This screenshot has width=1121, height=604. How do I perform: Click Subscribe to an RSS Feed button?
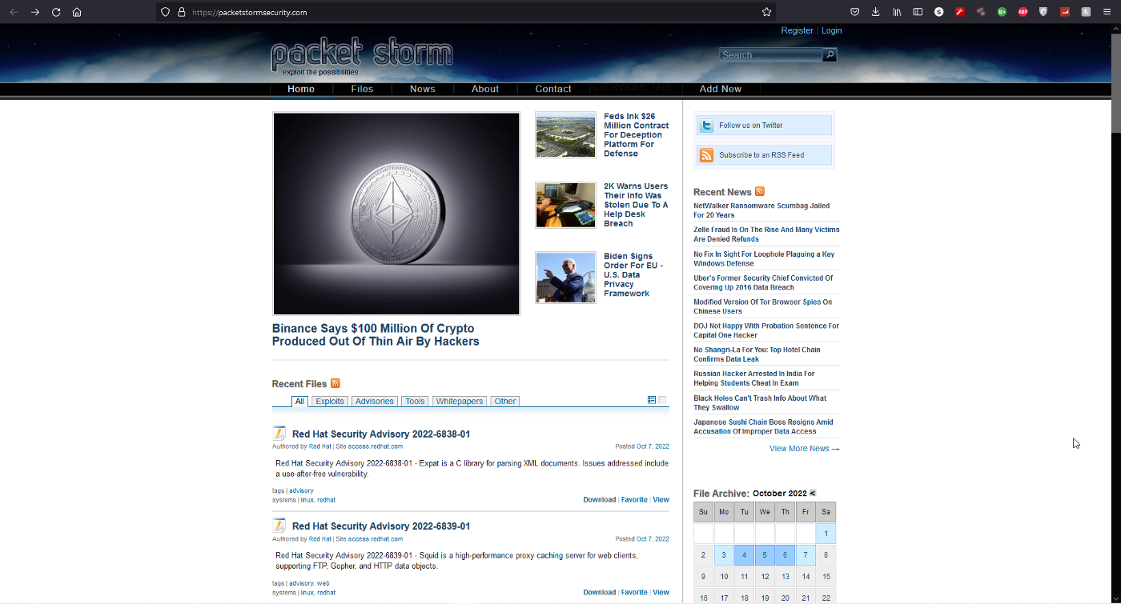pos(764,155)
